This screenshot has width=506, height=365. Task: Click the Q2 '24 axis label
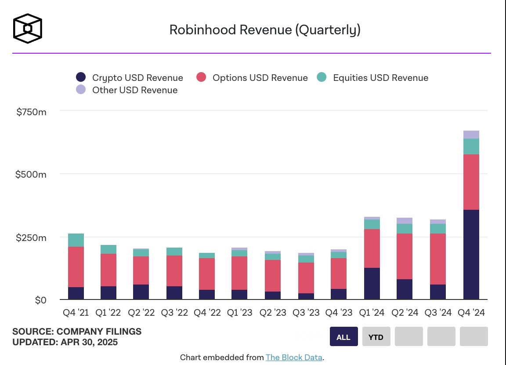(405, 313)
